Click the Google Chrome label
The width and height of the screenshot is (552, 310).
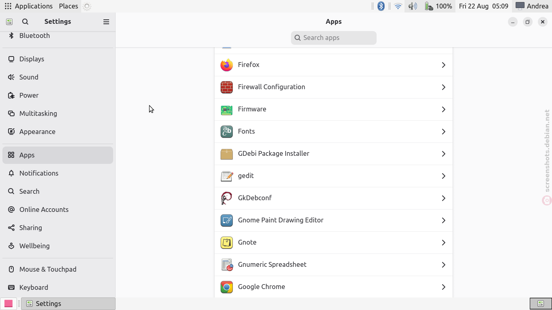tap(261, 287)
